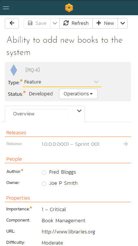The height and width of the screenshot is (246, 138).
Task: Click the Refresh button
Action: (x=76, y=23)
